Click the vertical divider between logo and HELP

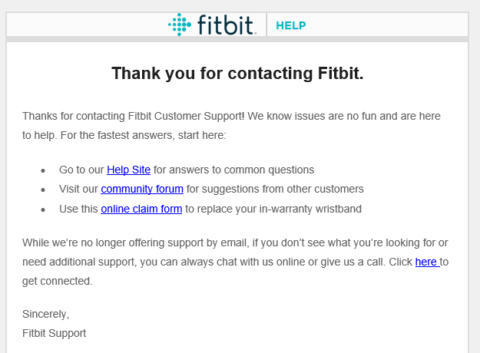pyautogui.click(x=266, y=25)
